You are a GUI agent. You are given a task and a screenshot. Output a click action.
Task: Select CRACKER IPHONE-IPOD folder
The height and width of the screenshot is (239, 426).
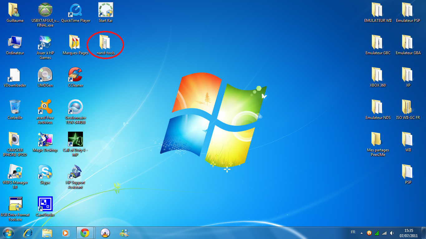(x=15, y=144)
